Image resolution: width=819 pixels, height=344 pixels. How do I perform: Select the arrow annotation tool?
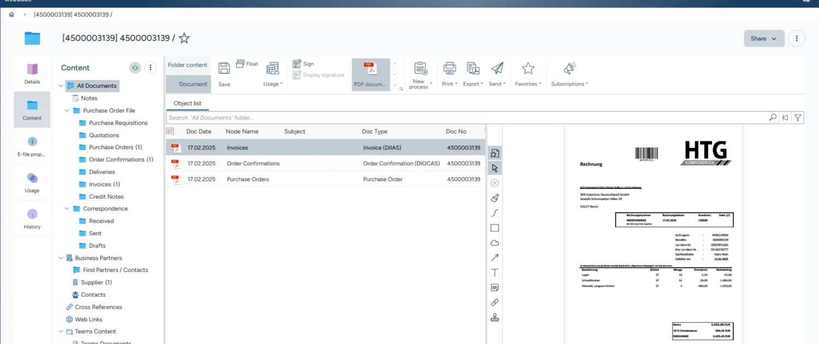coord(495,258)
